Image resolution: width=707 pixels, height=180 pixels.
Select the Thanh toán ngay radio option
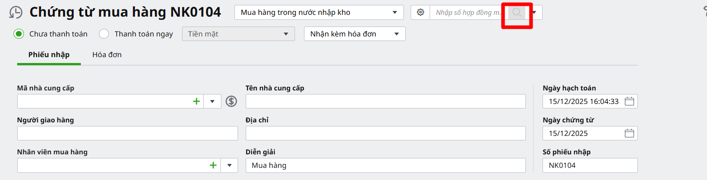pos(104,34)
